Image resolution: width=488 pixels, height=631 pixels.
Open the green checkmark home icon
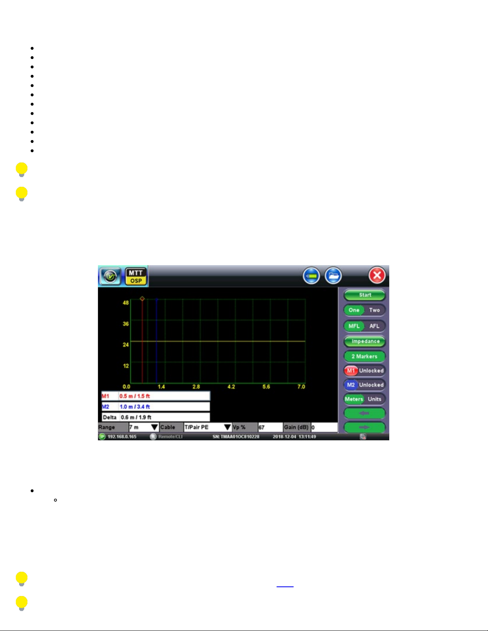[x=110, y=276]
